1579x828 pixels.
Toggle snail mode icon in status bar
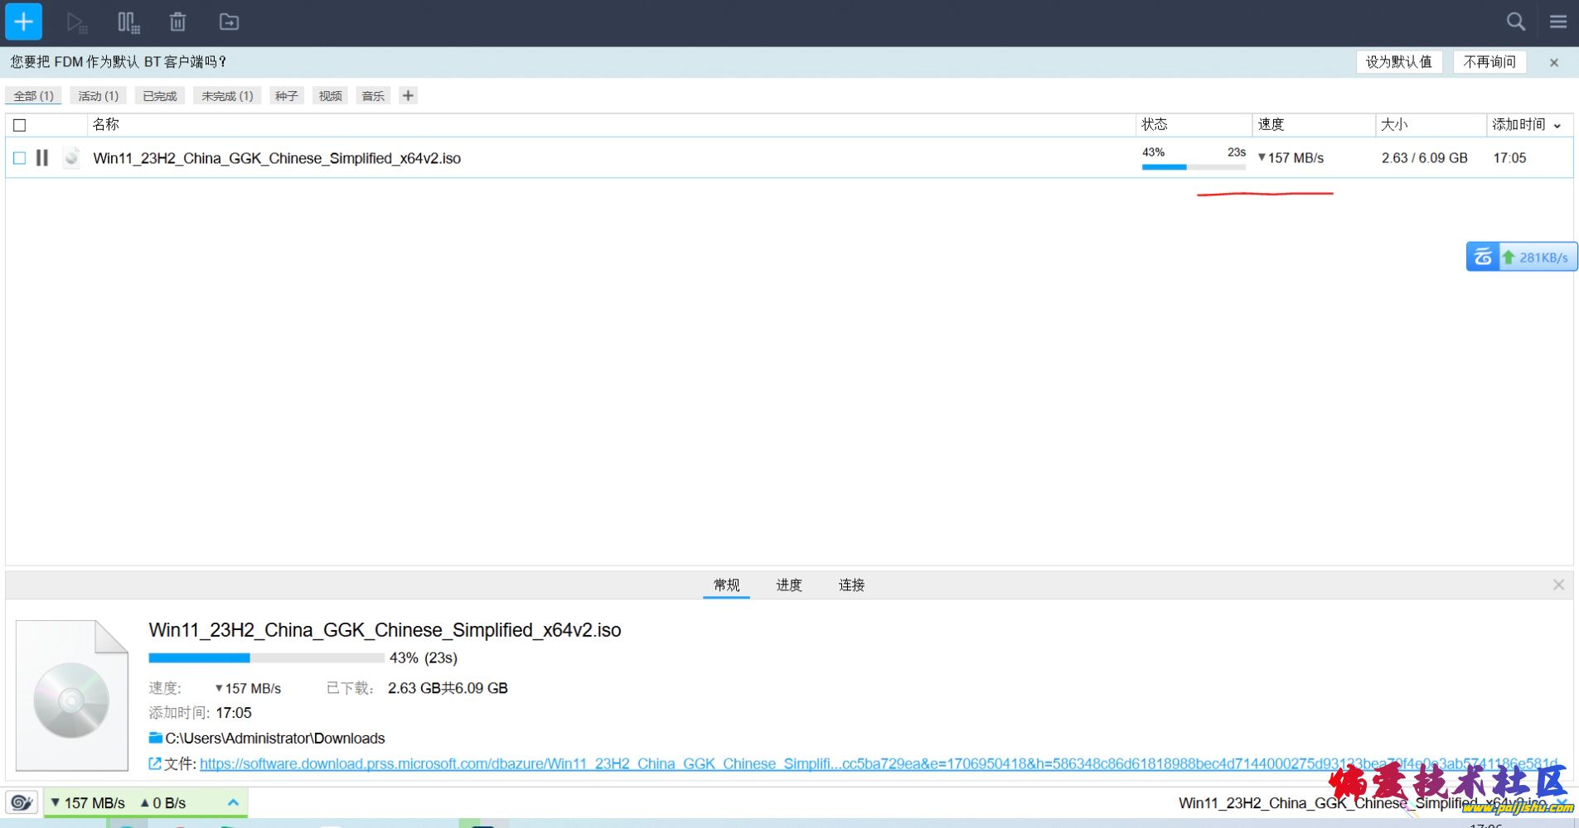tap(22, 802)
